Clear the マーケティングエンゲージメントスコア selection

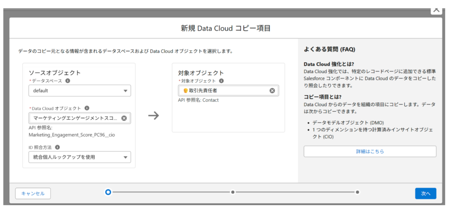point(124,118)
